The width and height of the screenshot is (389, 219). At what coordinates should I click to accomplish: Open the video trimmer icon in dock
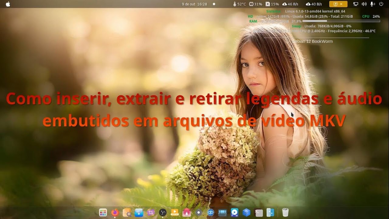pyautogui.click(x=222, y=212)
